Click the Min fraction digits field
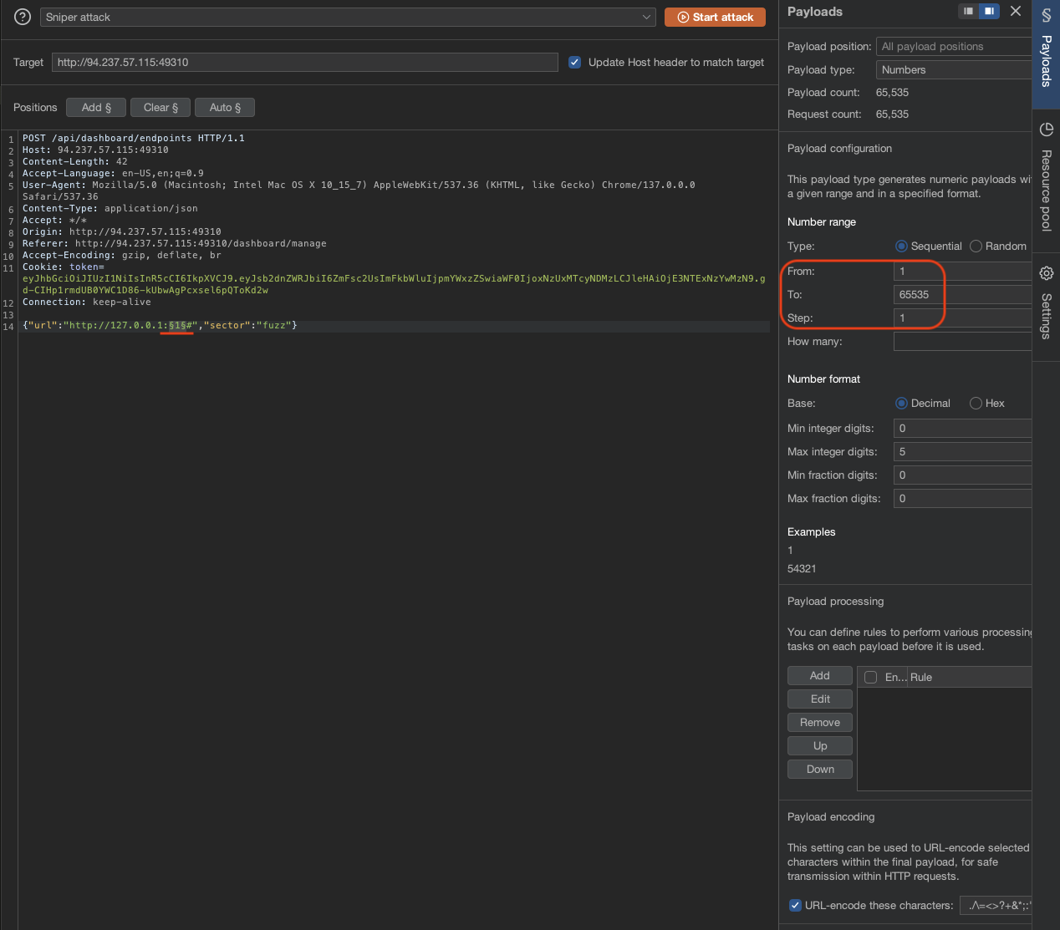The width and height of the screenshot is (1060, 930). [x=962, y=475]
